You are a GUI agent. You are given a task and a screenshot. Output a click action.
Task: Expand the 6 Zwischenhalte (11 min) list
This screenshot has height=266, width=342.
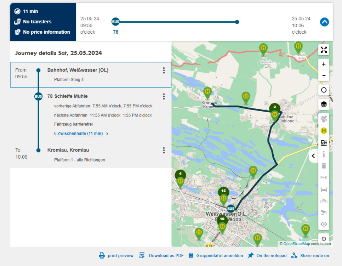point(81,134)
